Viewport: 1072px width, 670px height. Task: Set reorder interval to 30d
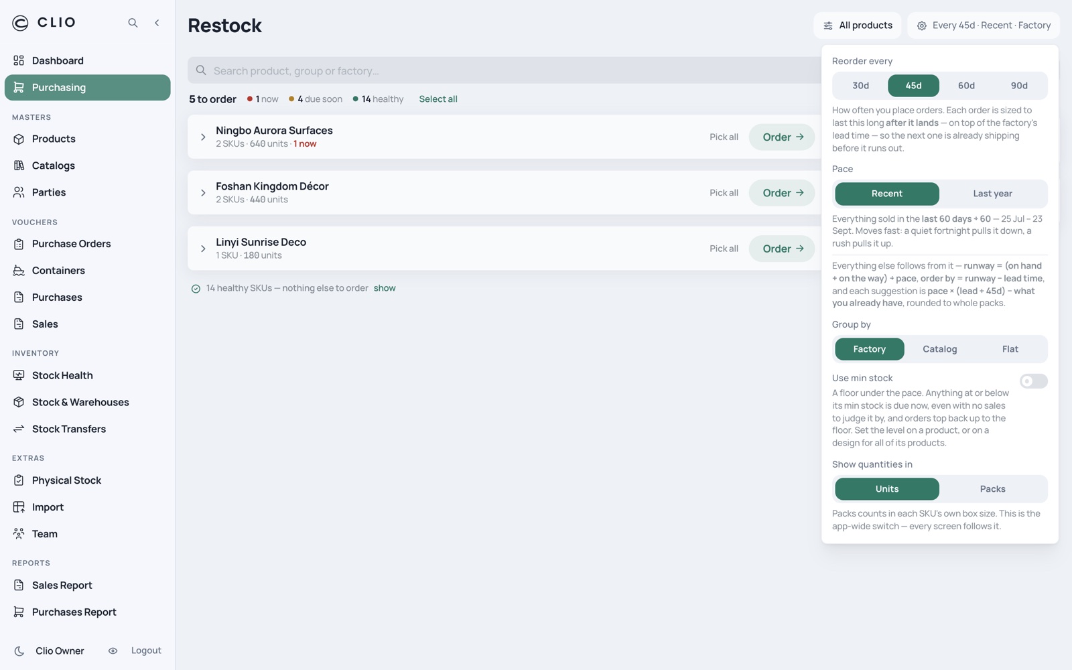(x=861, y=86)
